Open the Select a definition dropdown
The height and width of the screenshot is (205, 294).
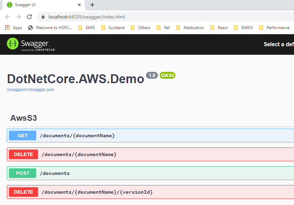278,44
